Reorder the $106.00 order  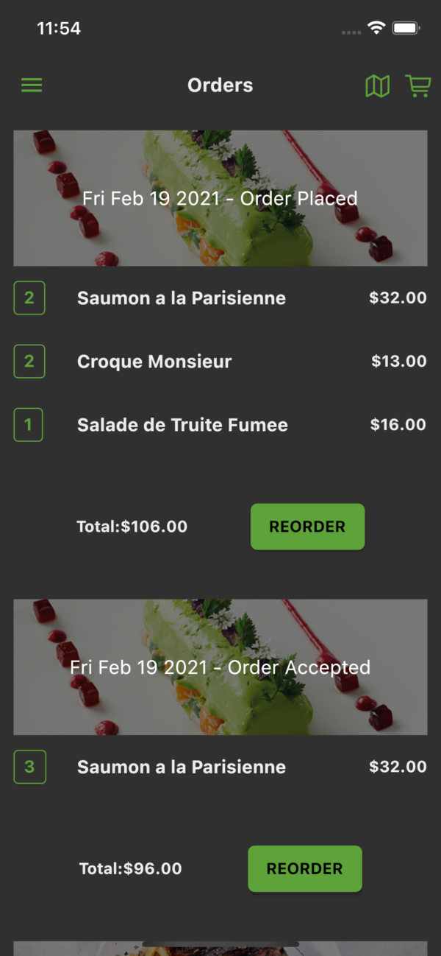click(x=307, y=526)
